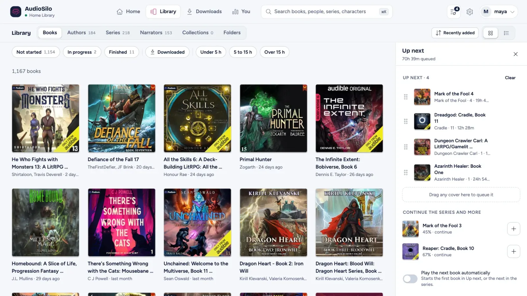Go to the Home page
Screen dimensions: 527x296
128,12
